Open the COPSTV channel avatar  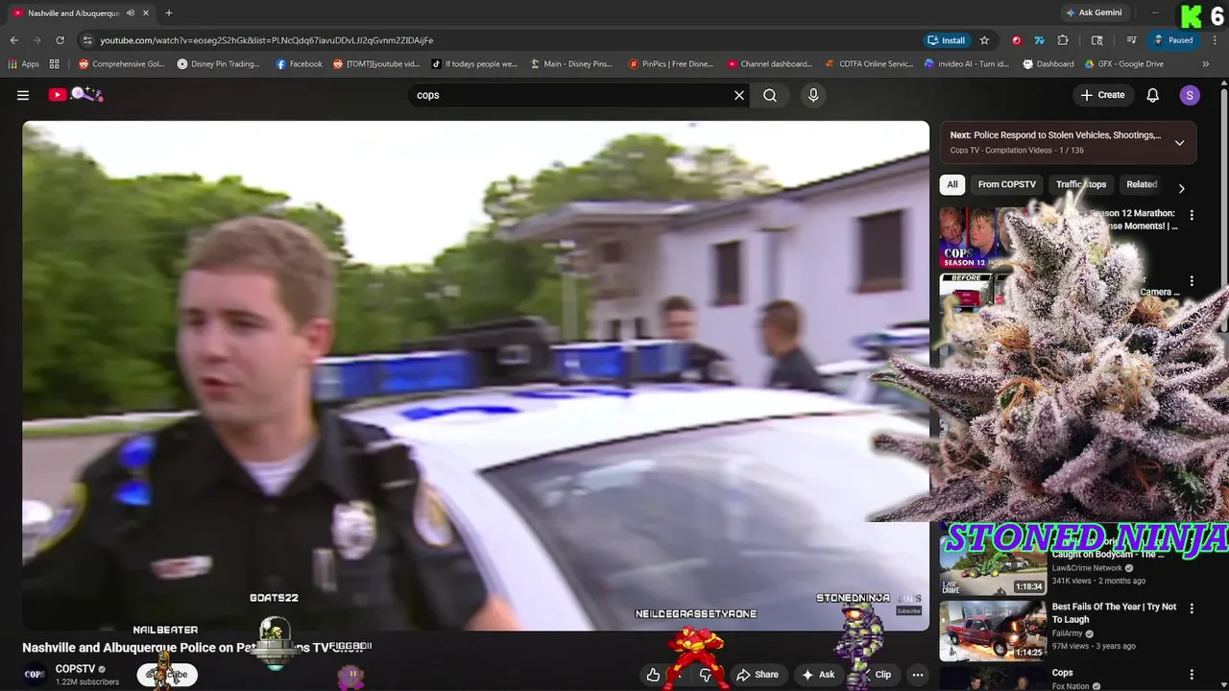click(35, 675)
